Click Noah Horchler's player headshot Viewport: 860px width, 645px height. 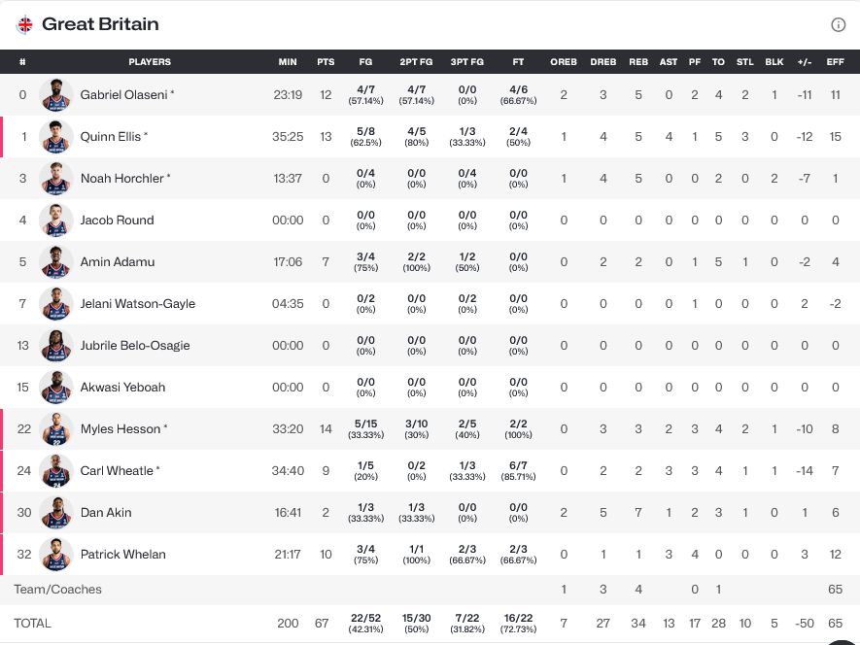pos(56,179)
